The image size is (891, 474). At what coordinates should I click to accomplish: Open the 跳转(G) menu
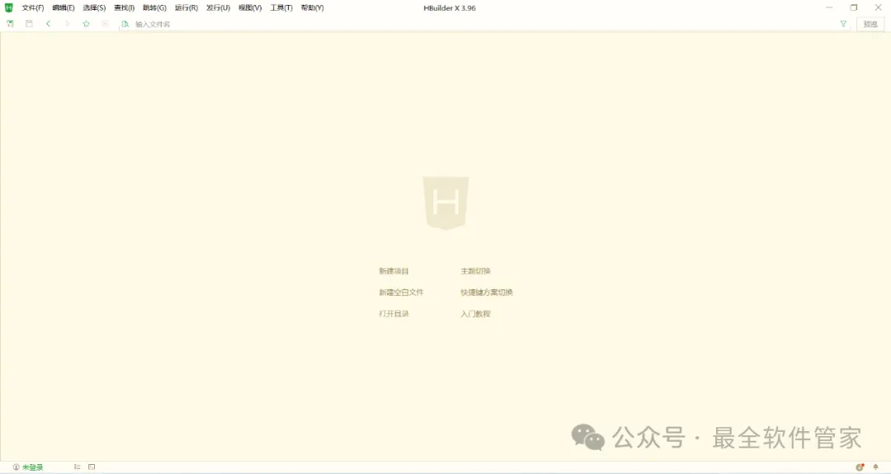click(154, 8)
